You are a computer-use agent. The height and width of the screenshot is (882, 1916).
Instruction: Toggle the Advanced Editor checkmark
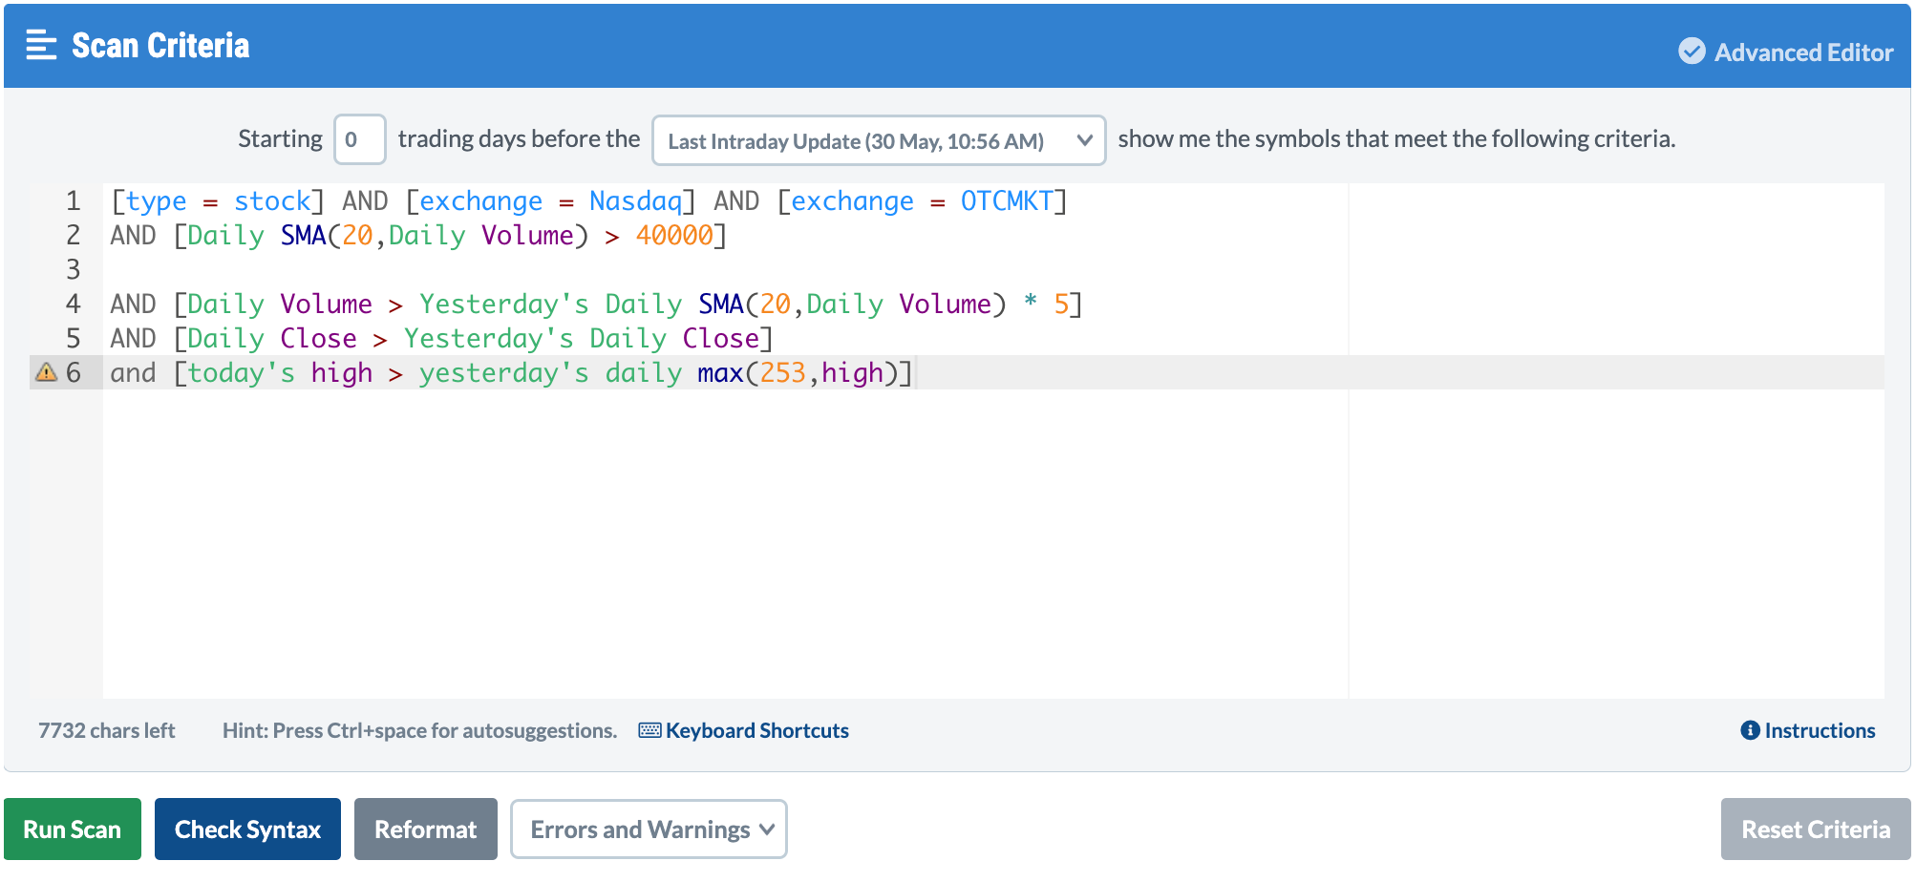pyautogui.click(x=1692, y=52)
